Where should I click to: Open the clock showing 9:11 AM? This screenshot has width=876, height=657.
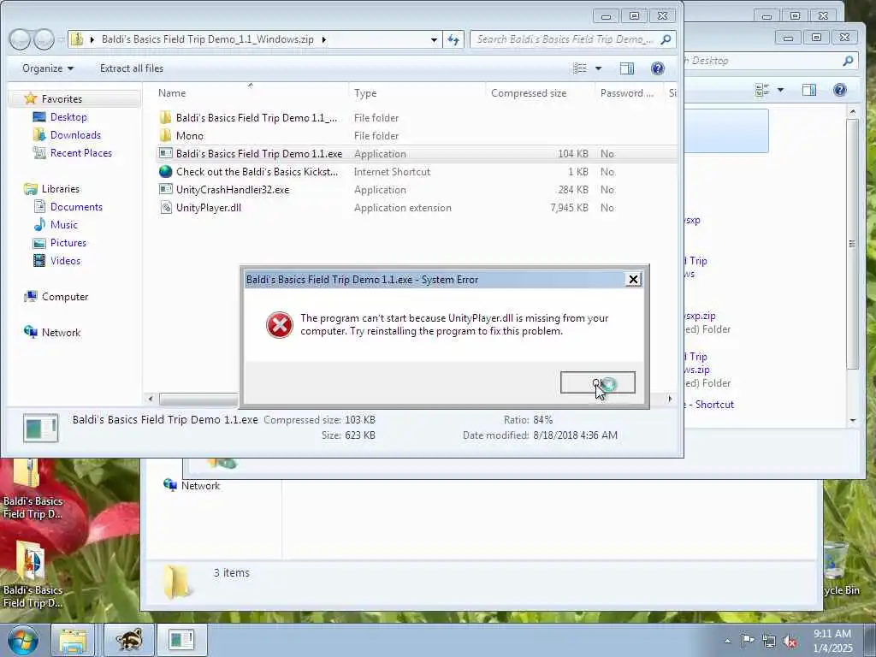pos(832,641)
